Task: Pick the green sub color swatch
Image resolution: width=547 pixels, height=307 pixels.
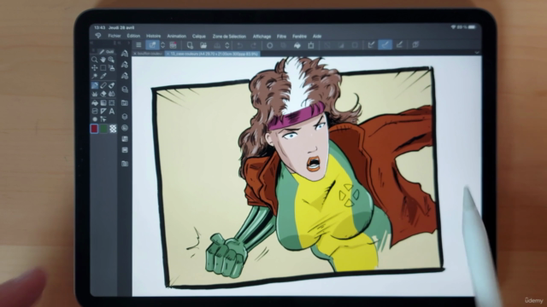Action: pos(103,129)
